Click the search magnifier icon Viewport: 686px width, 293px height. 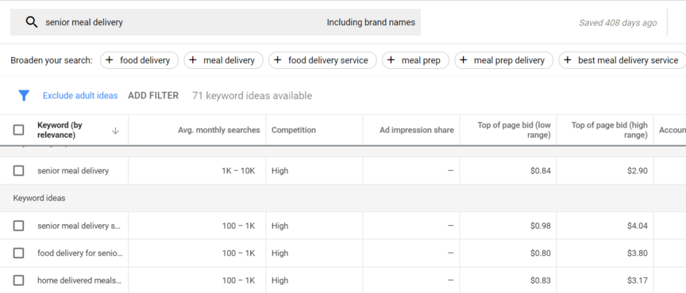[32, 22]
